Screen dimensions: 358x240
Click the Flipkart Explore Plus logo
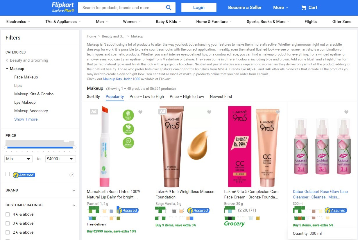pos(63,7)
